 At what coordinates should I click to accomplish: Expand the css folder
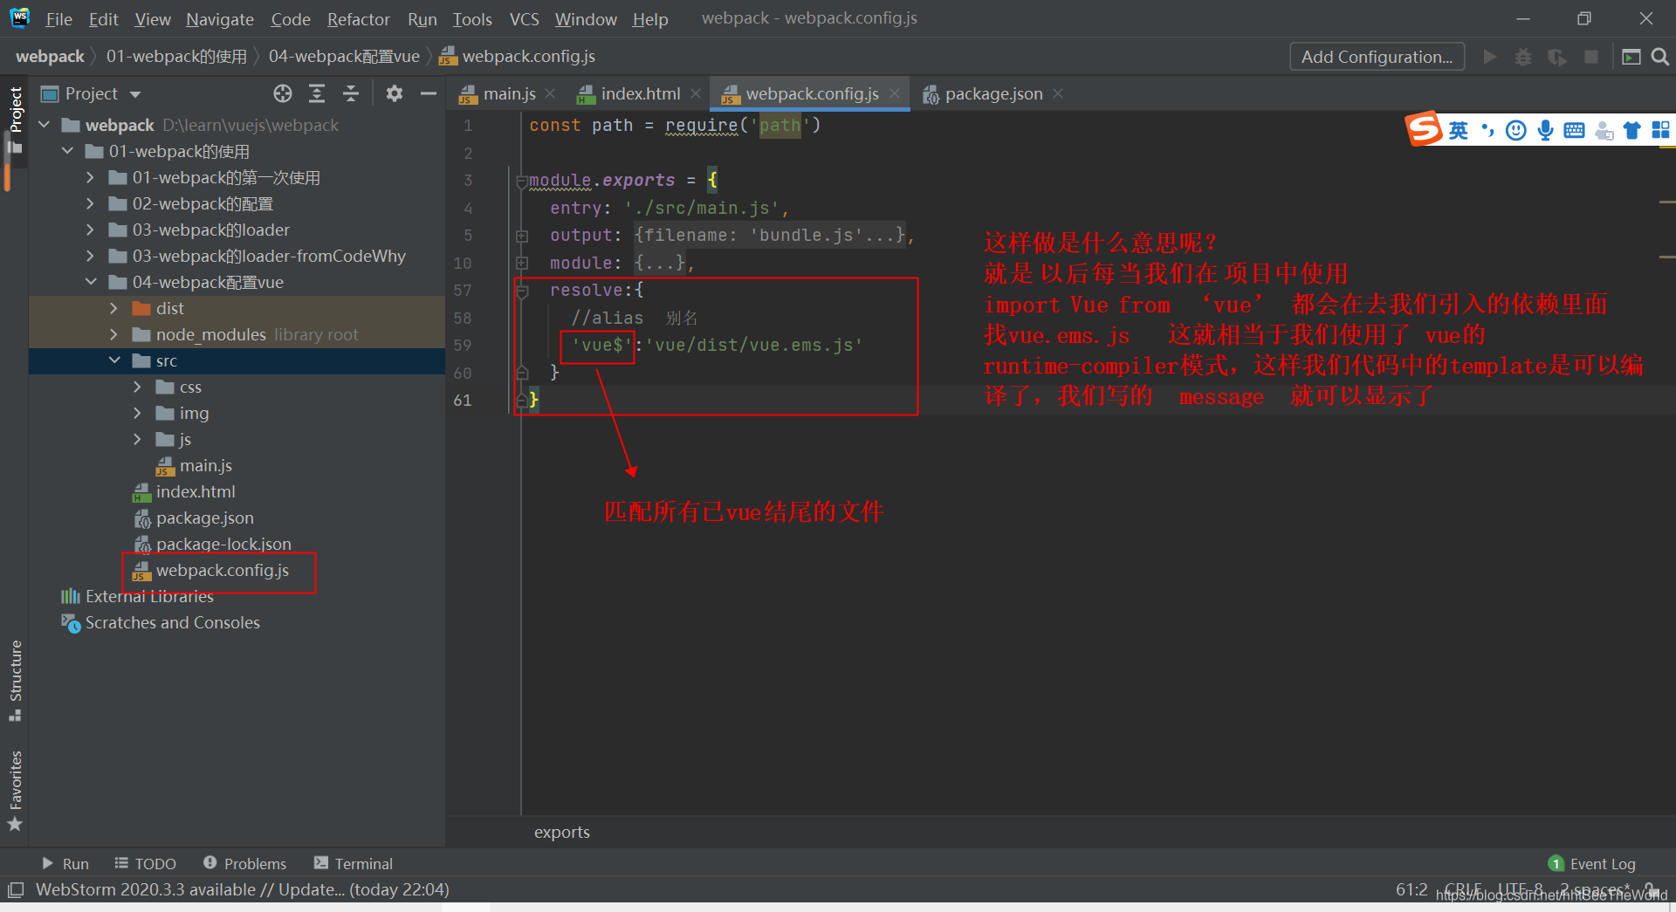click(137, 387)
